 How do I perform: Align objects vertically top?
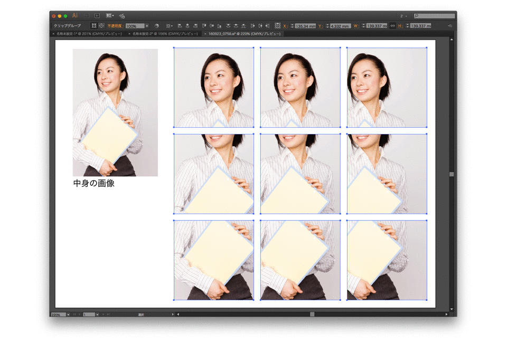point(204,26)
